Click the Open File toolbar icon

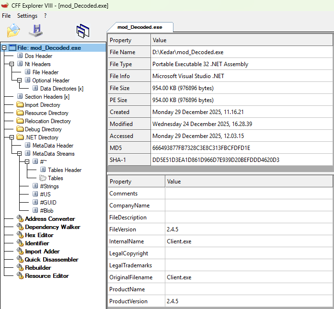(13, 31)
